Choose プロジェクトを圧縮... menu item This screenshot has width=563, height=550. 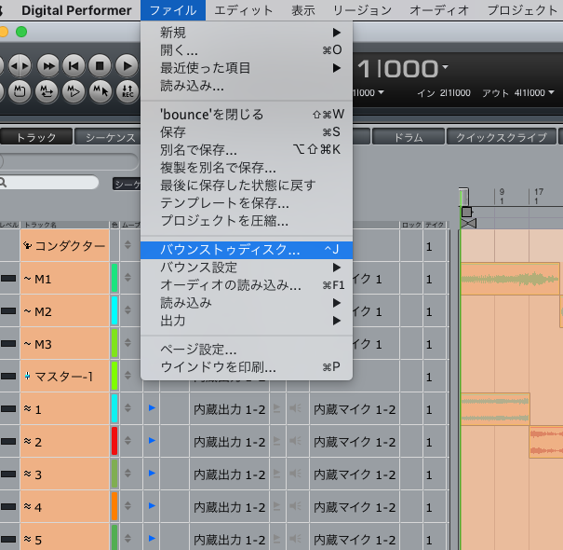(x=247, y=221)
